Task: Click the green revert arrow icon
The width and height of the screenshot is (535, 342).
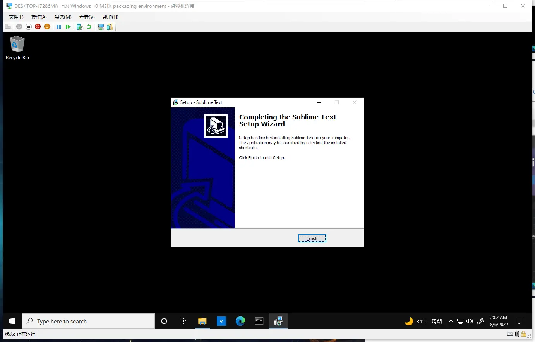Action: 89,27
